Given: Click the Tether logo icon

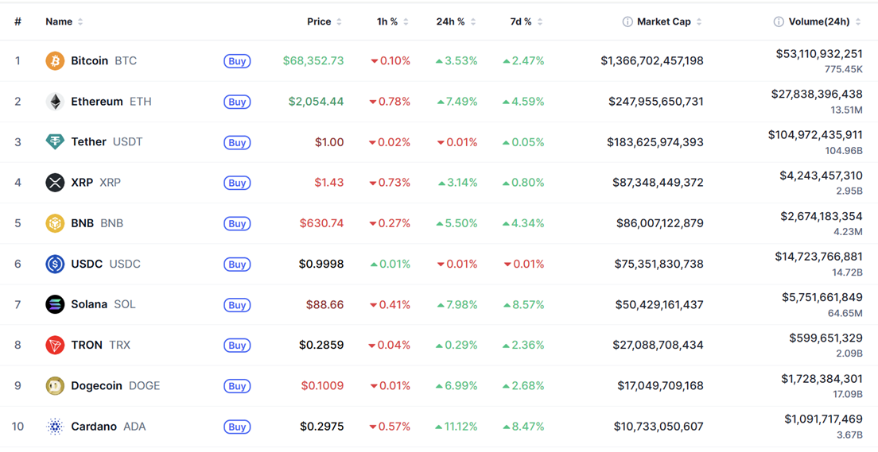Looking at the screenshot, I should [x=55, y=142].
